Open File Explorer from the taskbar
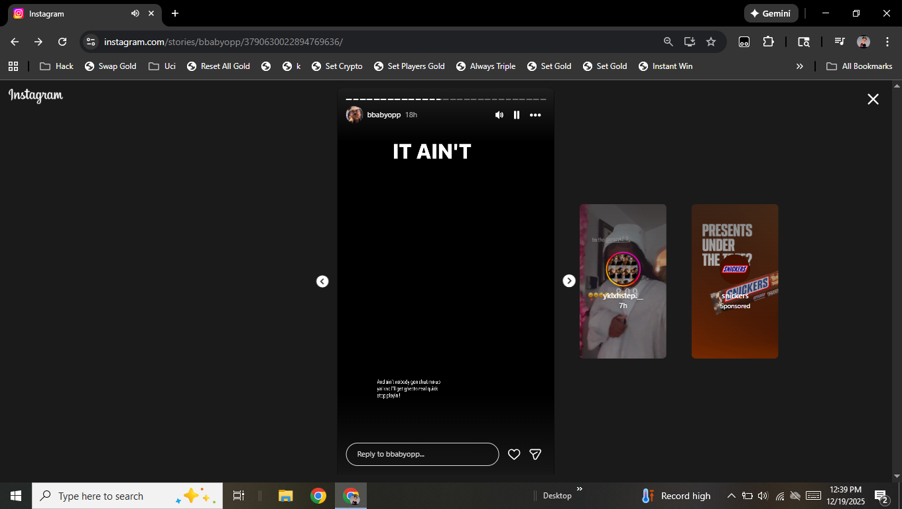The height and width of the screenshot is (509, 902). [286, 496]
